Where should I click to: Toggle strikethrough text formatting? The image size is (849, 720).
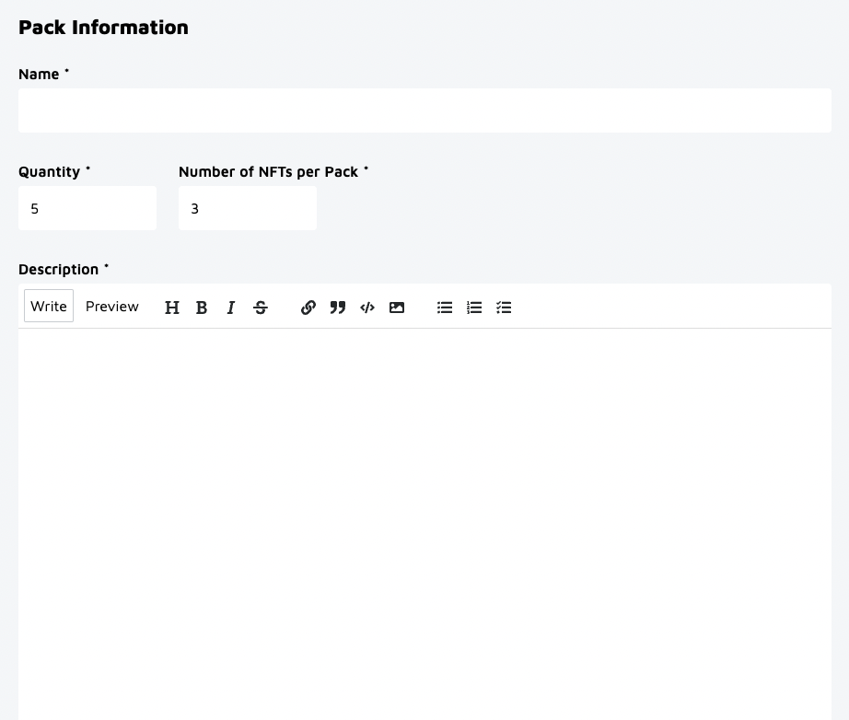click(x=261, y=308)
